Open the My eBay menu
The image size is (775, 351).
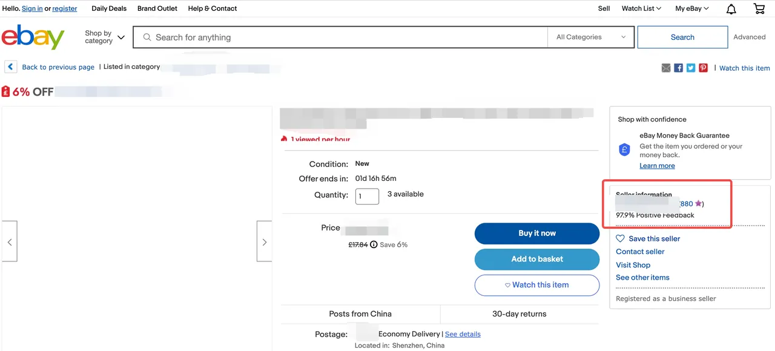click(x=691, y=8)
